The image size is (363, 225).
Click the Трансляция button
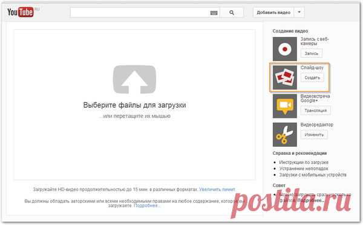click(x=316, y=111)
